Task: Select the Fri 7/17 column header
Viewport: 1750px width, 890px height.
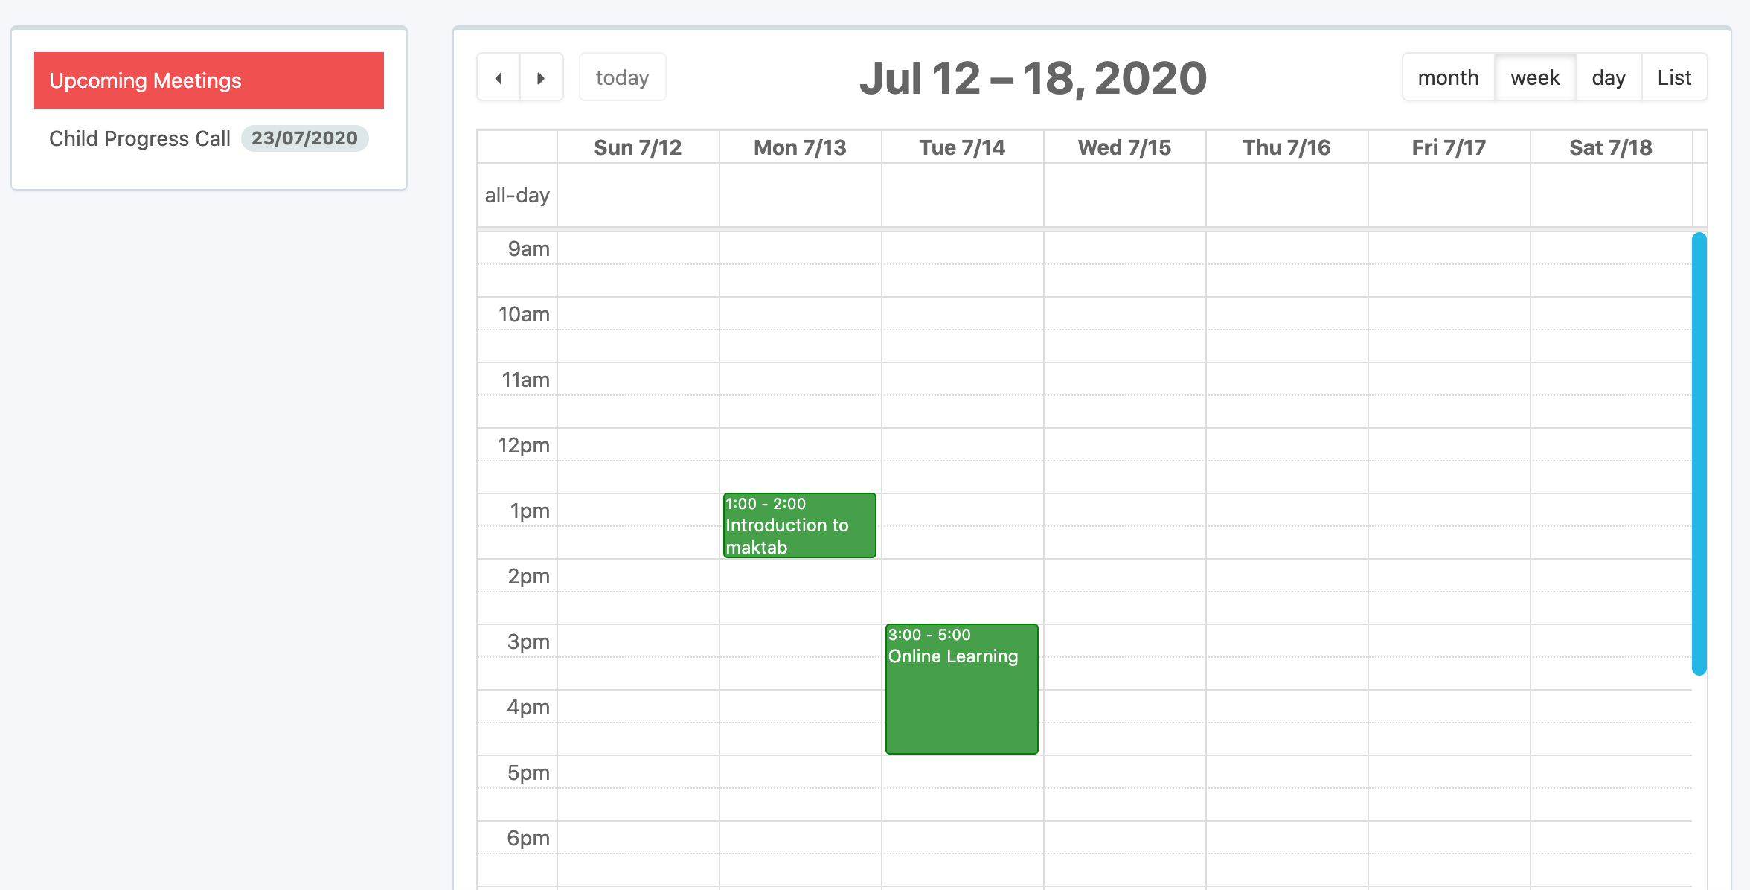Action: point(1449,147)
